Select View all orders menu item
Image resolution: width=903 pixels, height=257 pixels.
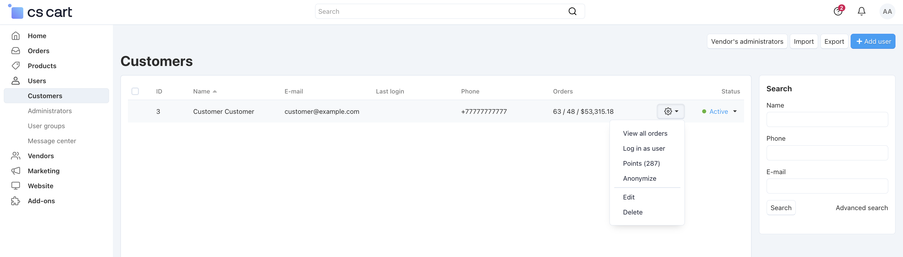click(x=645, y=134)
